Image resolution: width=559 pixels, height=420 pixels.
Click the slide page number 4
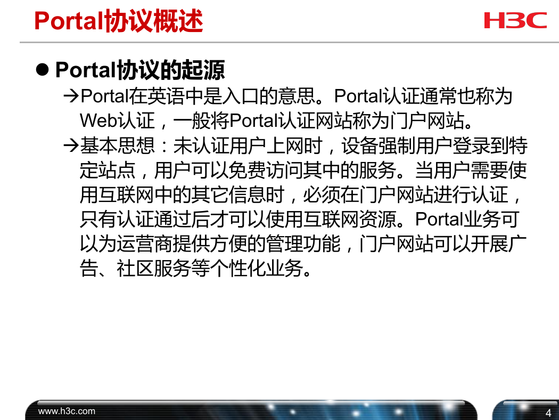[x=548, y=413]
